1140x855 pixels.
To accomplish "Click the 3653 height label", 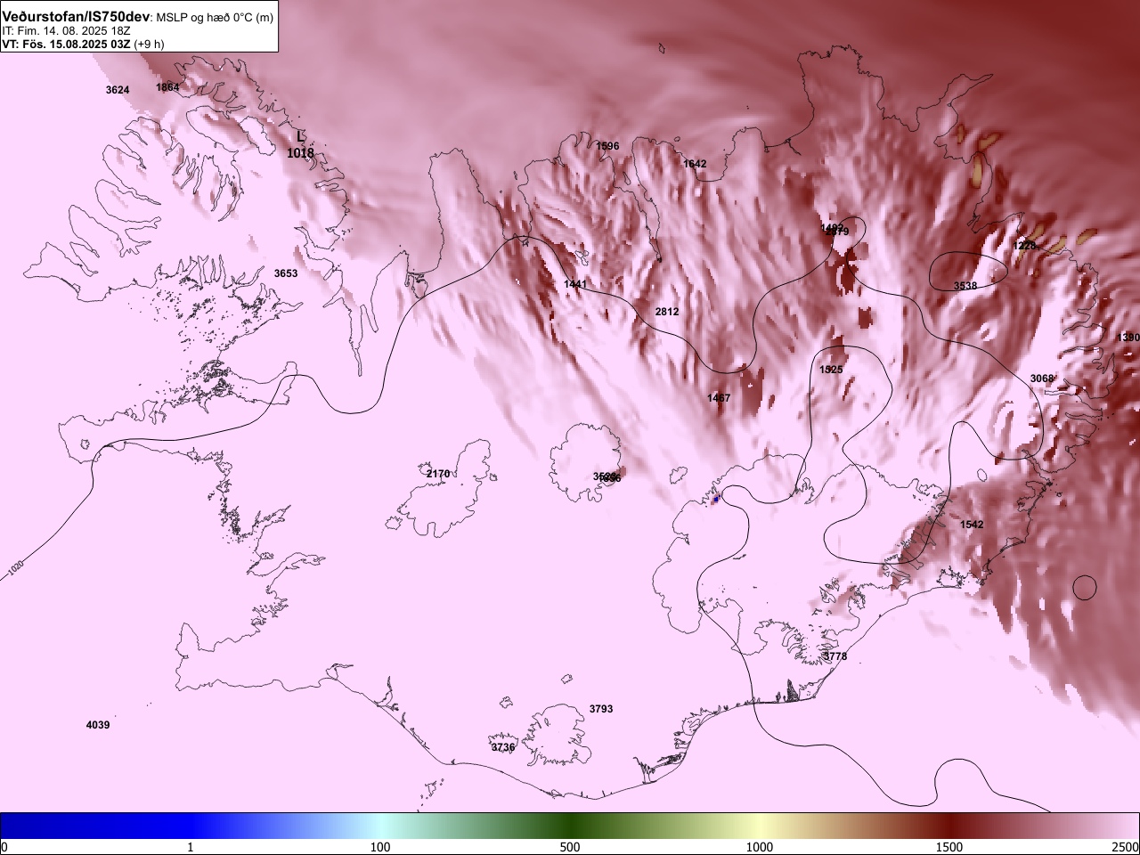I will (x=286, y=273).
